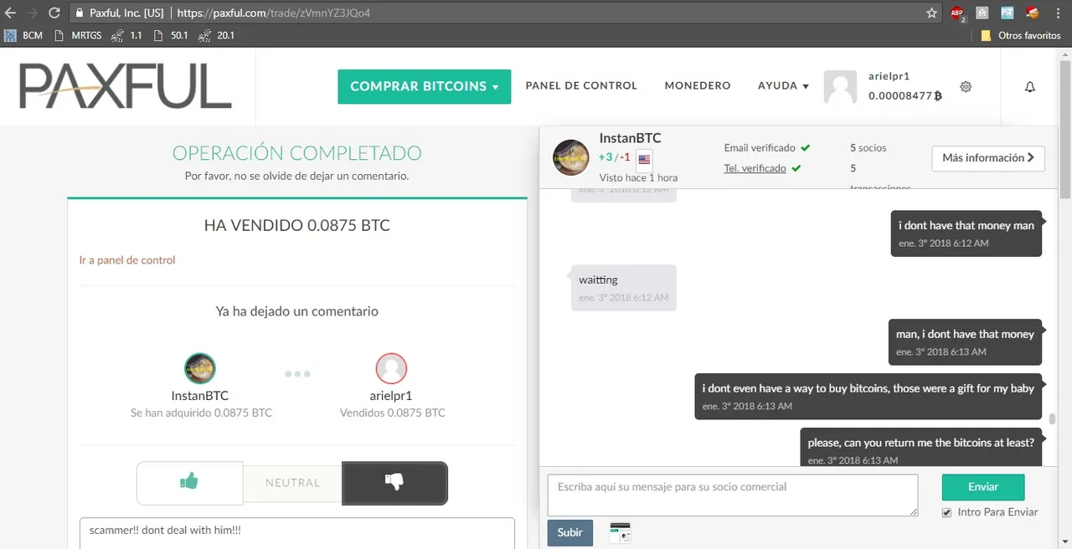Click the Tel. verificado link
Screen dimensions: 1072x549
(755, 168)
